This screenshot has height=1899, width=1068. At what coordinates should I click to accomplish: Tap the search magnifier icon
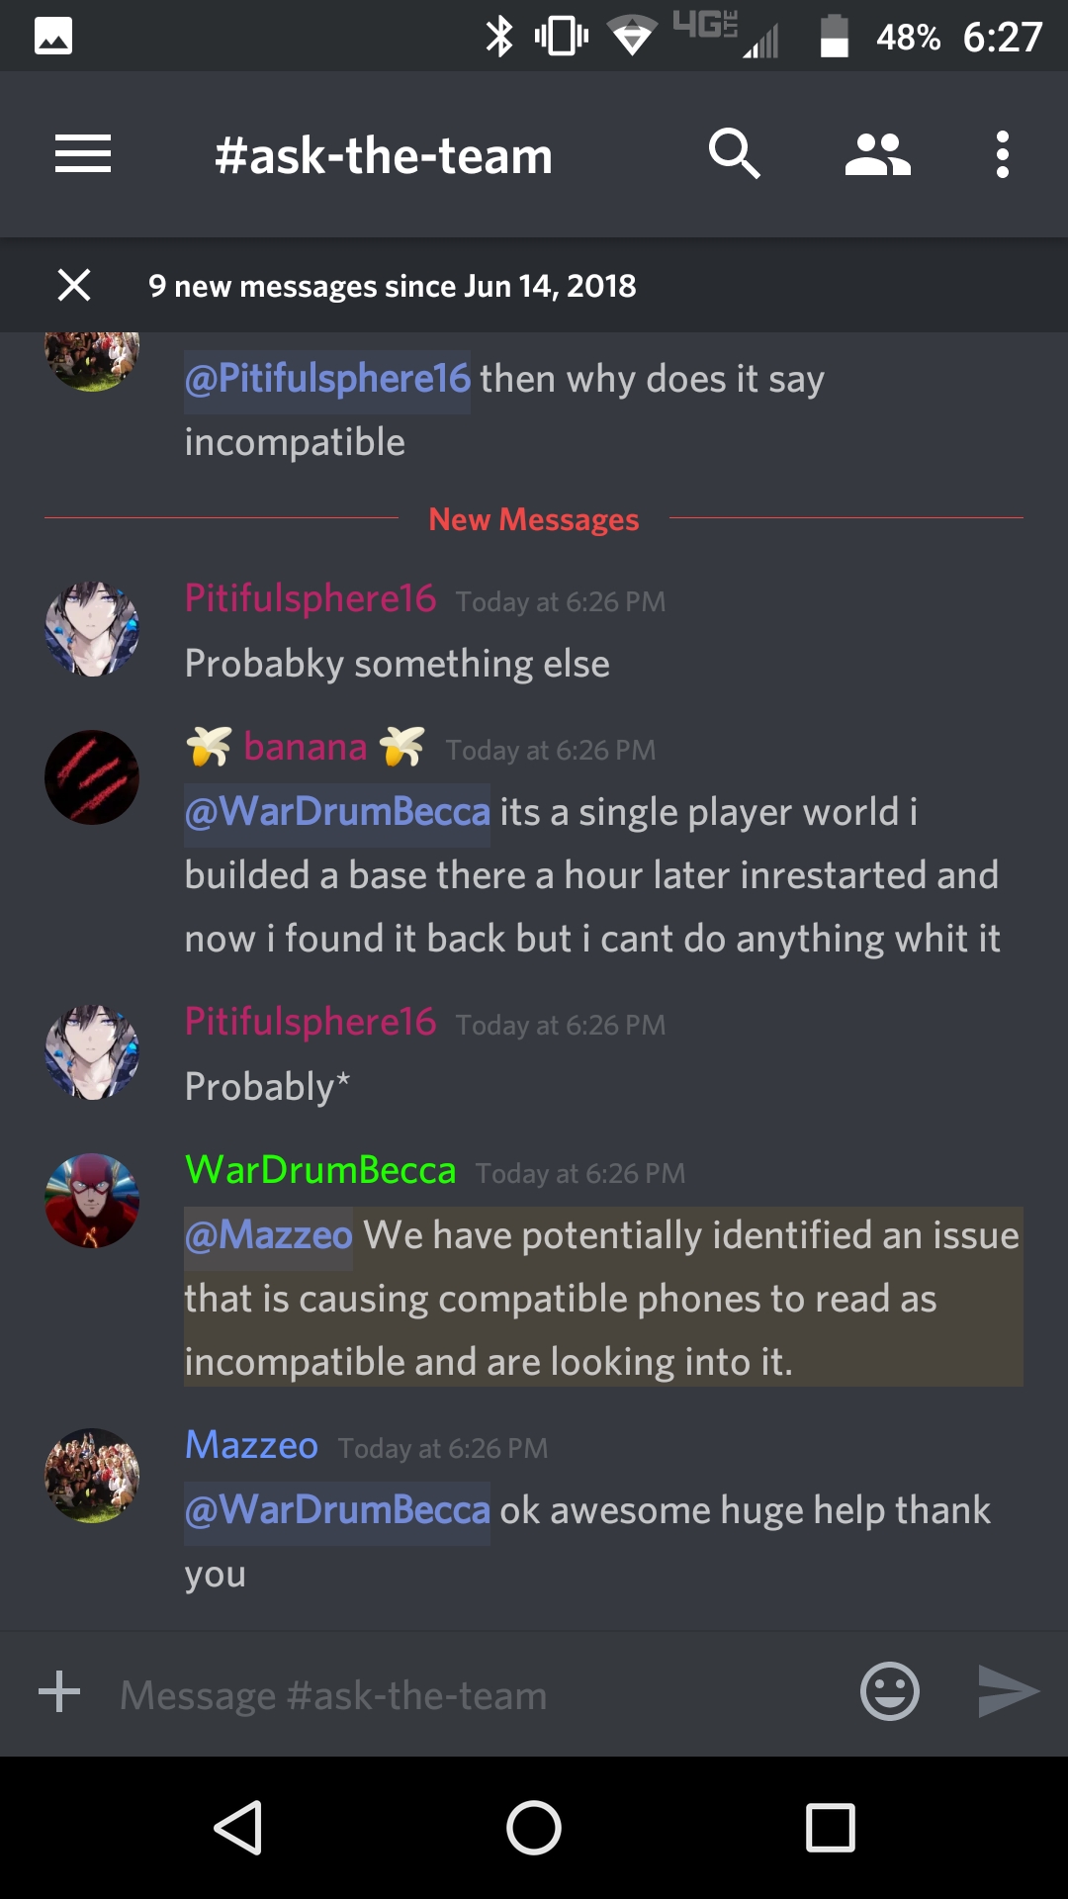pyautogui.click(x=734, y=154)
